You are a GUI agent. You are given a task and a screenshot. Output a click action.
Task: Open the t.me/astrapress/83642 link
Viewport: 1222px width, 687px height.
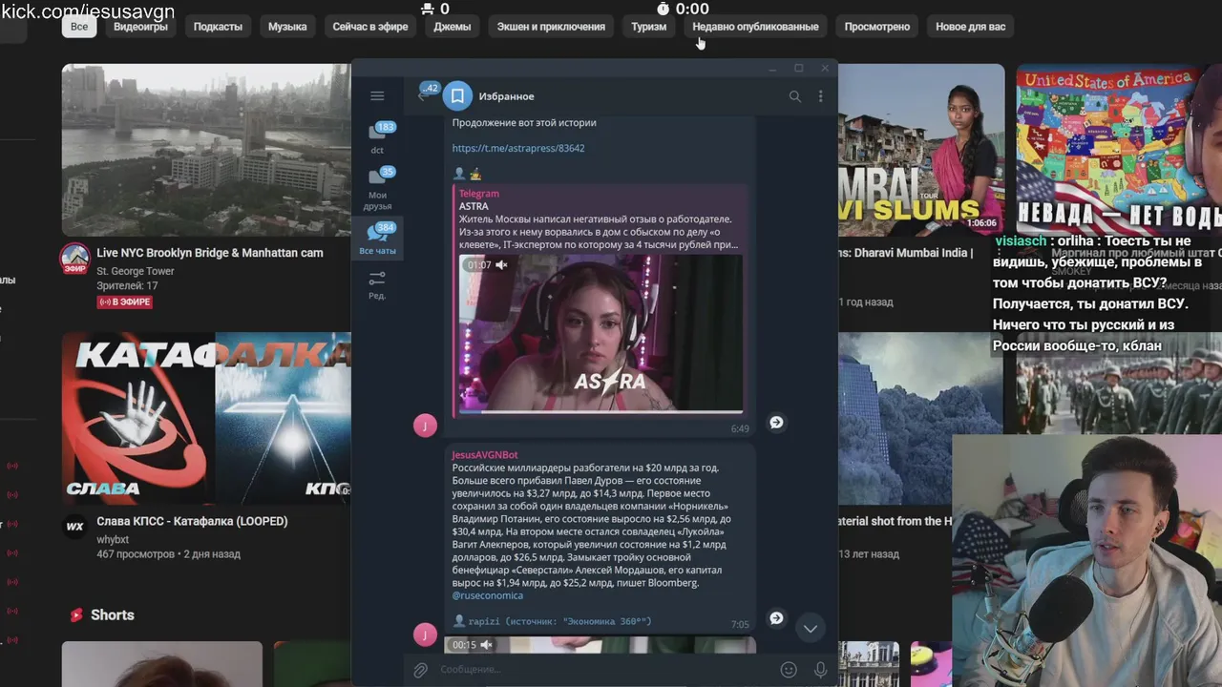coord(518,148)
